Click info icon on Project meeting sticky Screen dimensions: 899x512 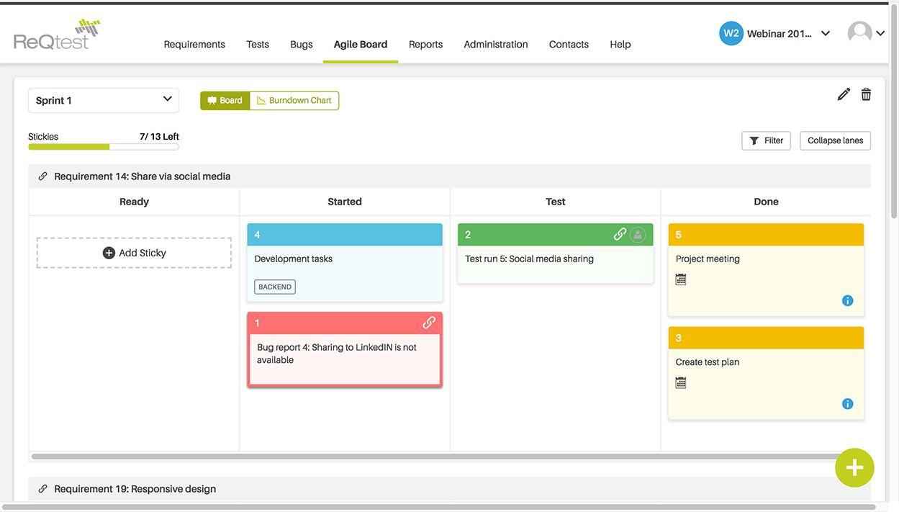tap(847, 301)
